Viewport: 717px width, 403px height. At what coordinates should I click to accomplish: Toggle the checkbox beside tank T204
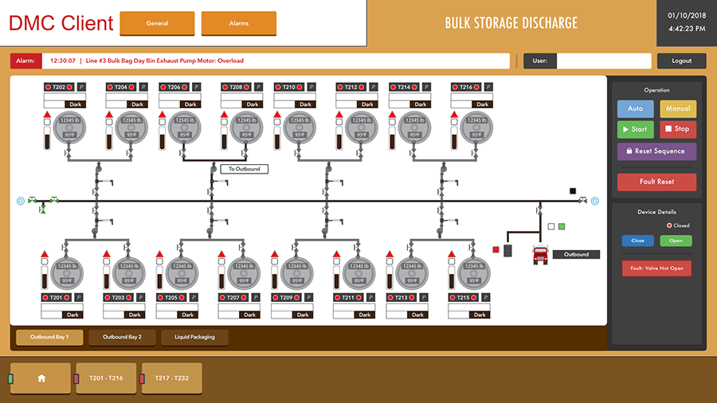[109, 122]
